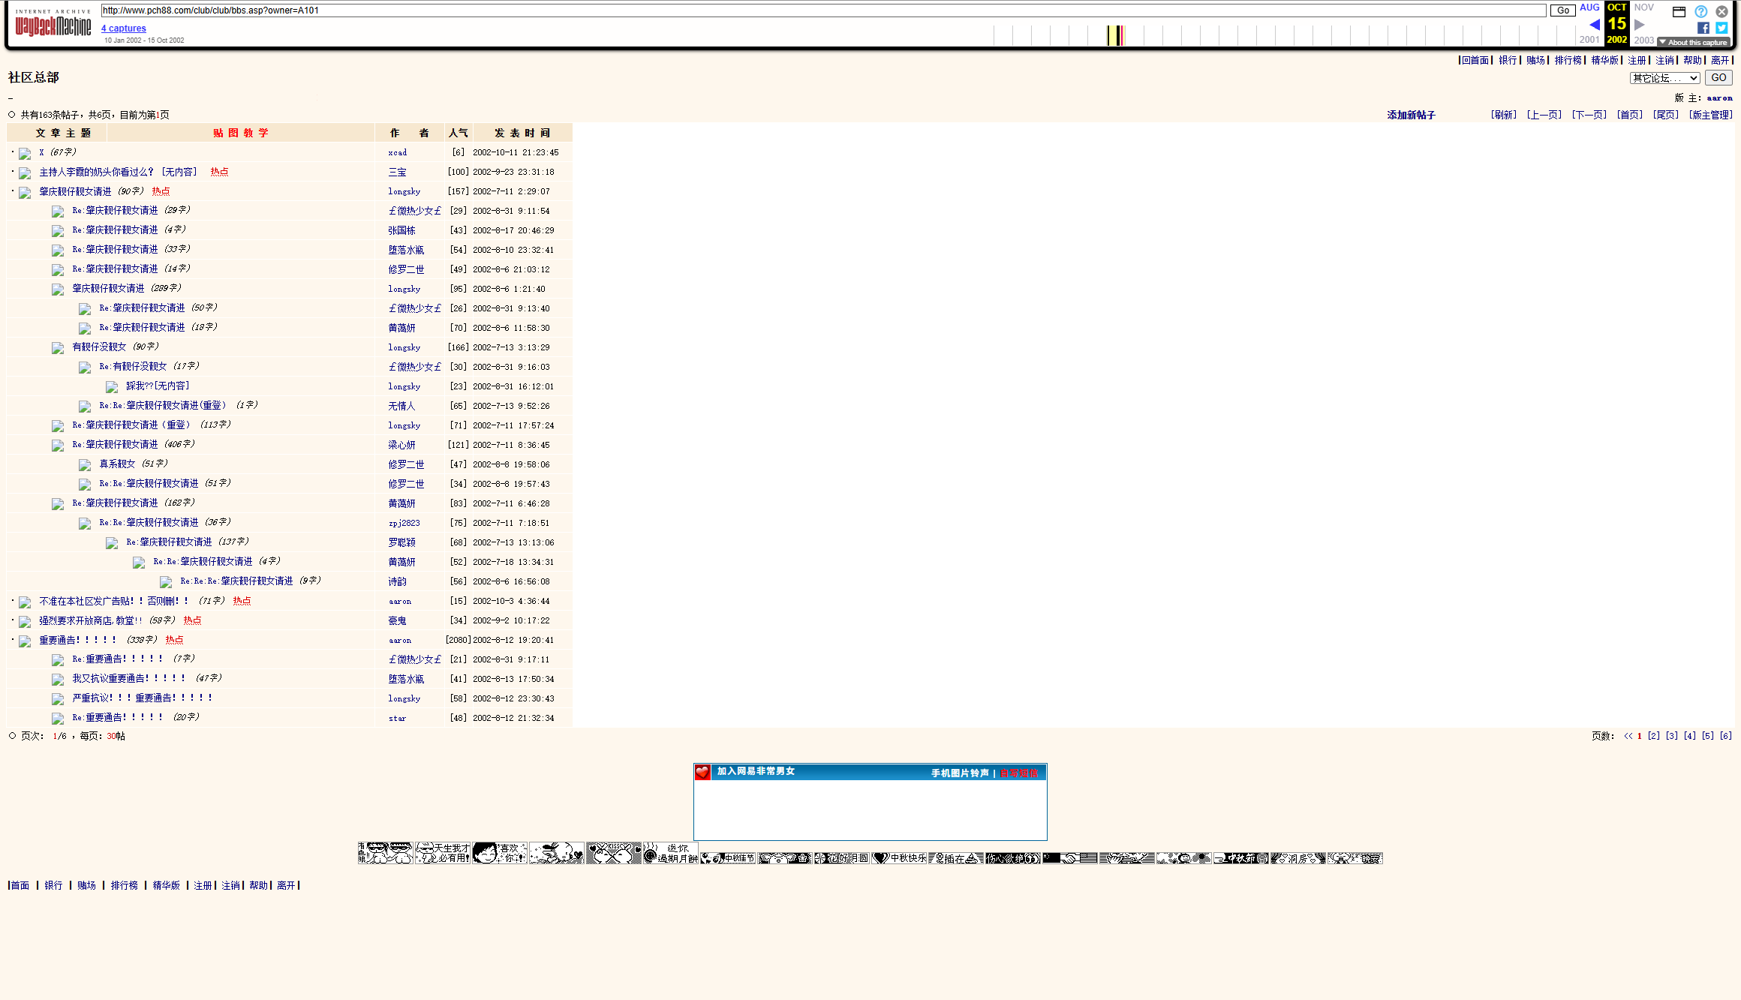Open thread 强烈要求开放商店,教堂
Image resolution: width=1741 pixels, height=1000 pixels.
[x=91, y=620]
